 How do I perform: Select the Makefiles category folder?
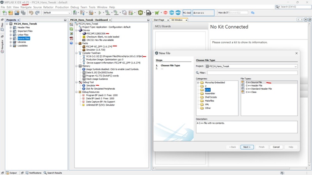pos(209,101)
